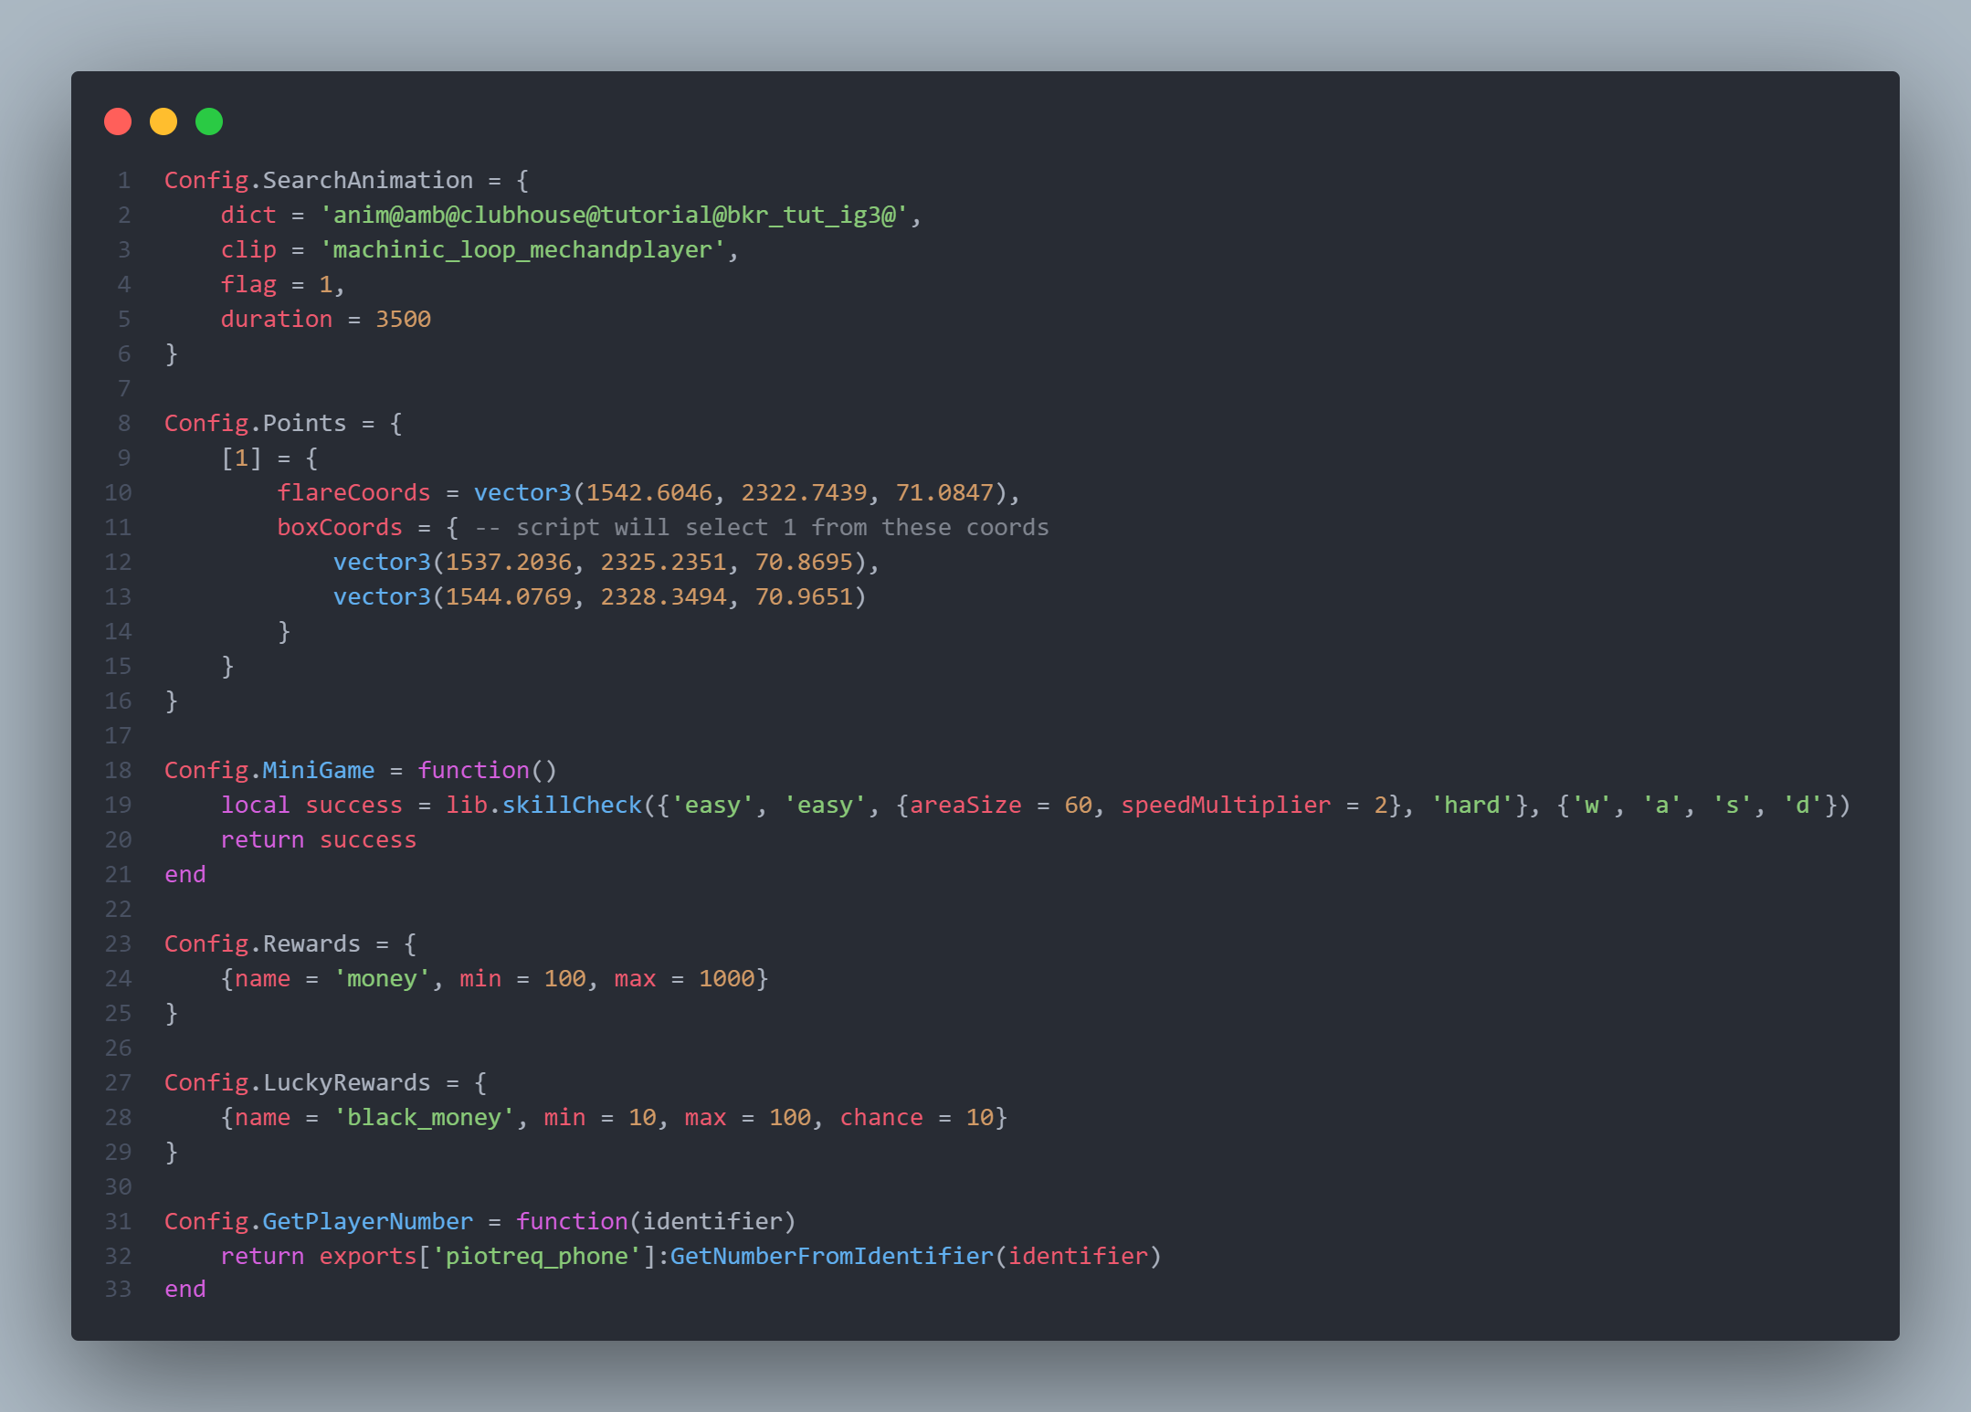
Task: Click the lib.skillCheck function call
Action: [x=544, y=806]
